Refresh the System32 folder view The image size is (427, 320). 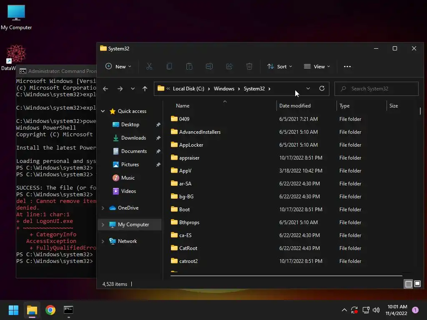[322, 88]
